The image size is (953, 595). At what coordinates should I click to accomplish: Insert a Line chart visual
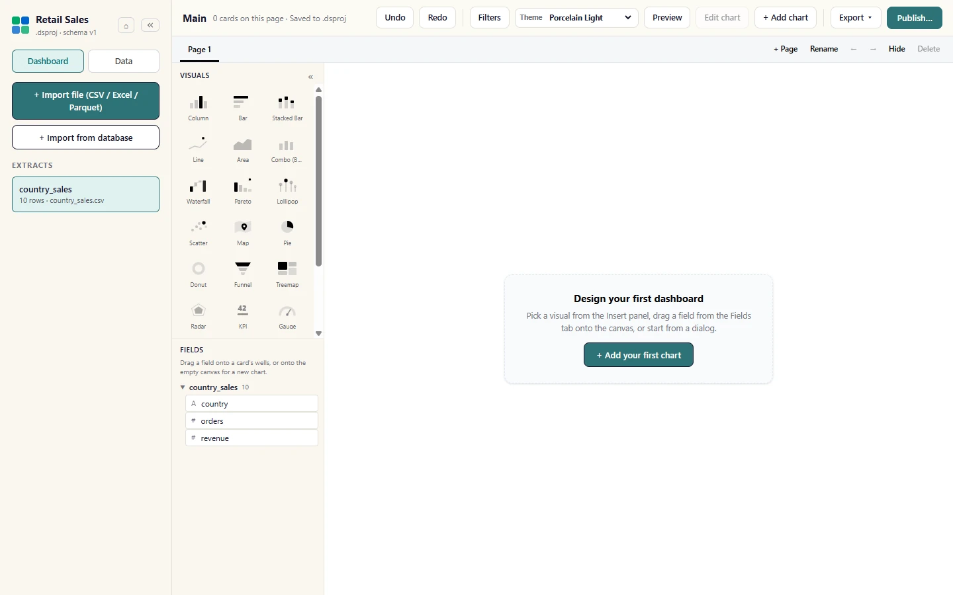(199, 149)
